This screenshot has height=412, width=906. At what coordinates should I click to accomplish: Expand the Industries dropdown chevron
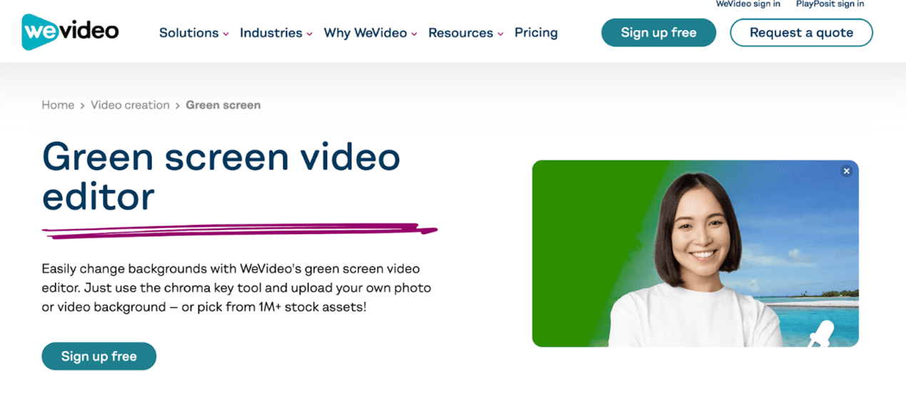pyautogui.click(x=309, y=34)
